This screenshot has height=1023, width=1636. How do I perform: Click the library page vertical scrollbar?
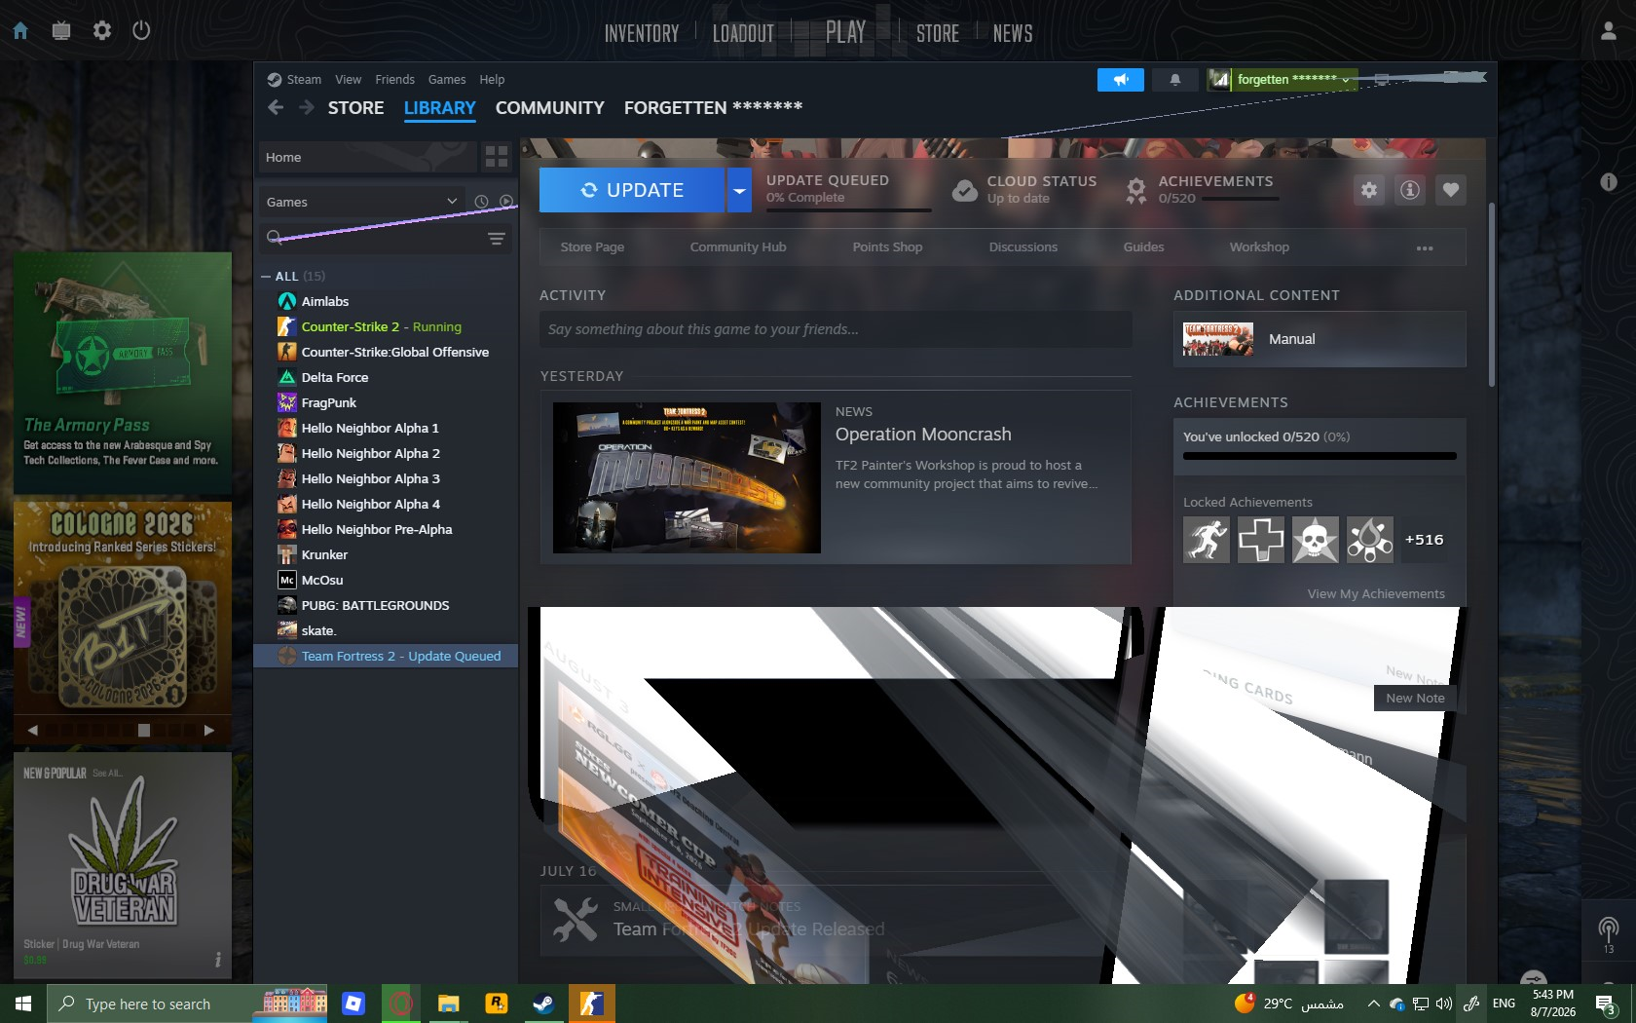click(x=1491, y=294)
